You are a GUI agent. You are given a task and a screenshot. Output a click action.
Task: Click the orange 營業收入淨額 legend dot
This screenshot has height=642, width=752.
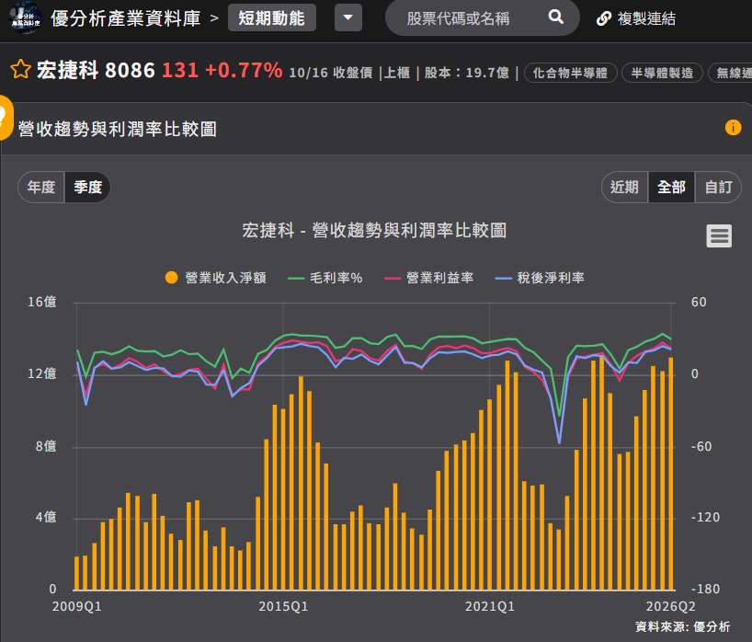171,278
